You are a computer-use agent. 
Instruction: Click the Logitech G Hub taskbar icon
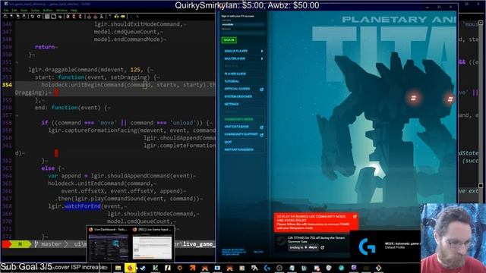pos(267,268)
